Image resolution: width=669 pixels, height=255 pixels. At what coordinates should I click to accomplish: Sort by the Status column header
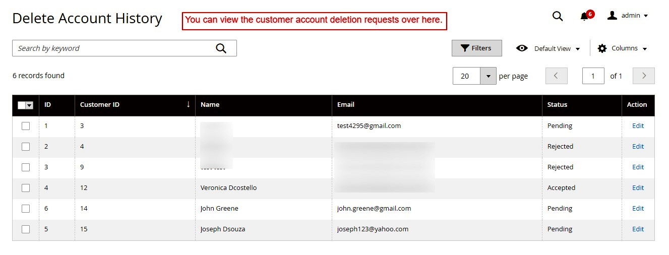(557, 105)
